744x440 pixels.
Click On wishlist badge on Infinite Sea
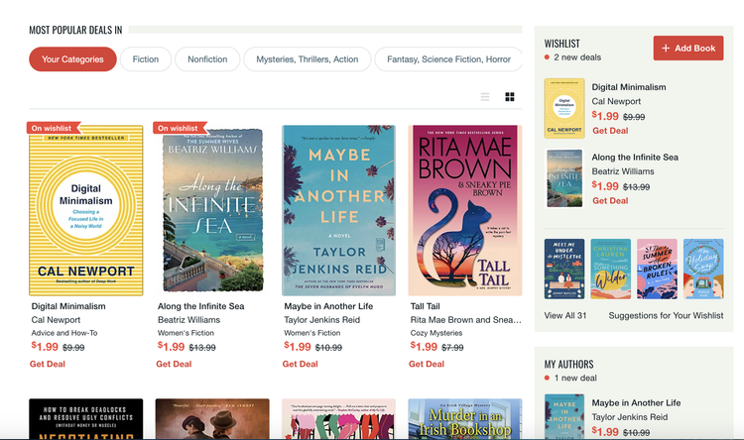[x=179, y=128]
